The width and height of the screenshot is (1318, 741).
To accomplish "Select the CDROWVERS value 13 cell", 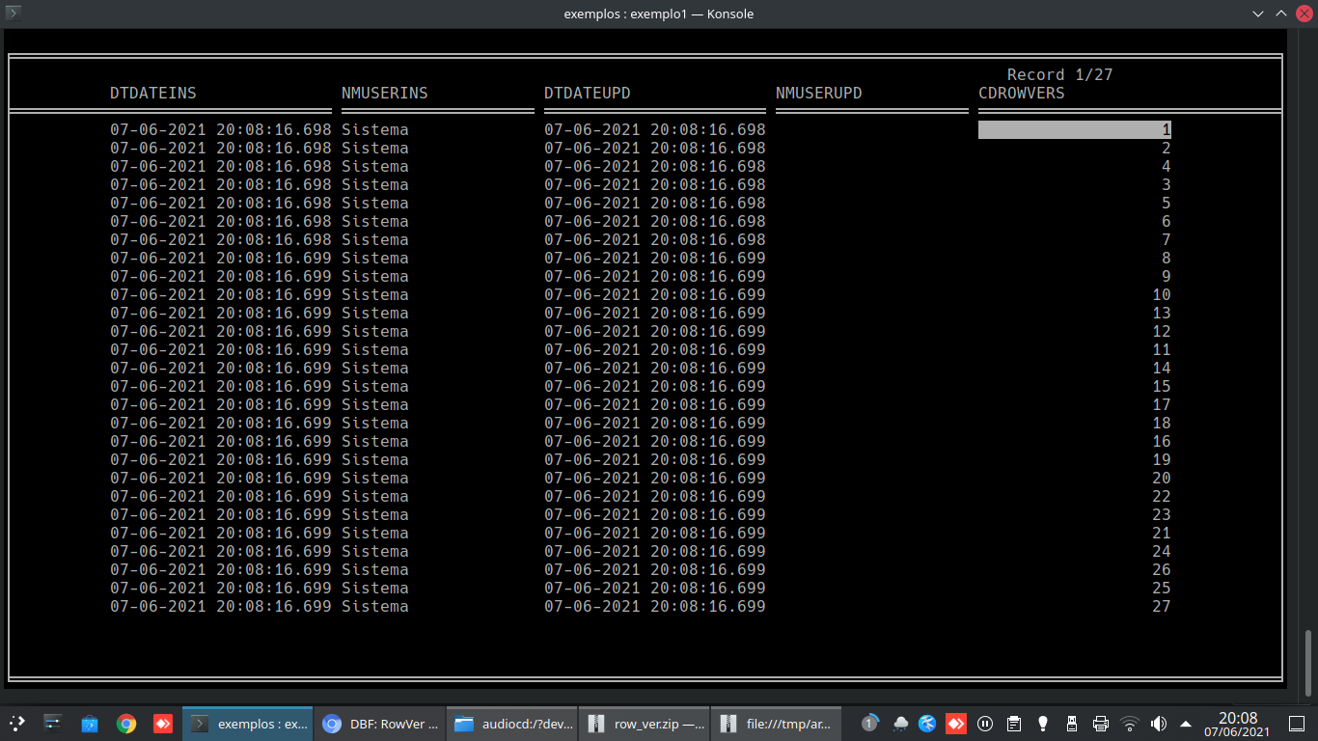I will tap(1162, 313).
